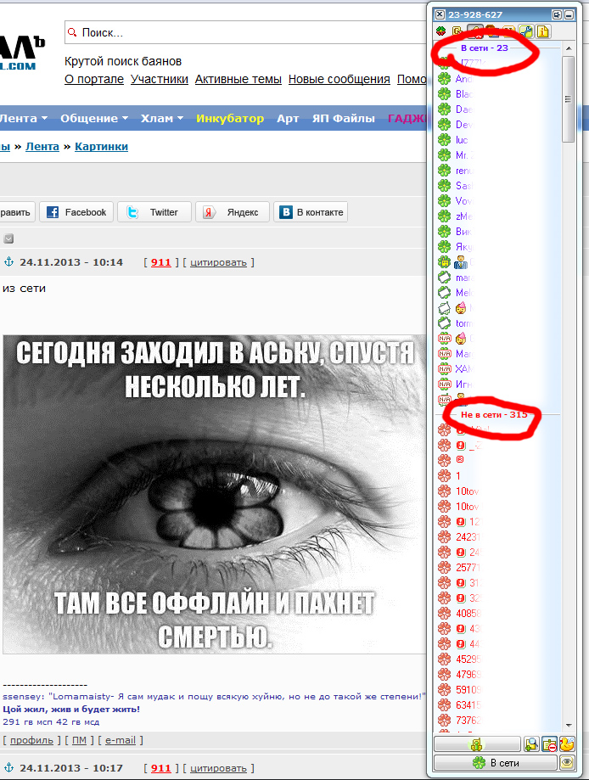Click the red '911' link on the 10:14 post
The image size is (589, 780).
[160, 262]
